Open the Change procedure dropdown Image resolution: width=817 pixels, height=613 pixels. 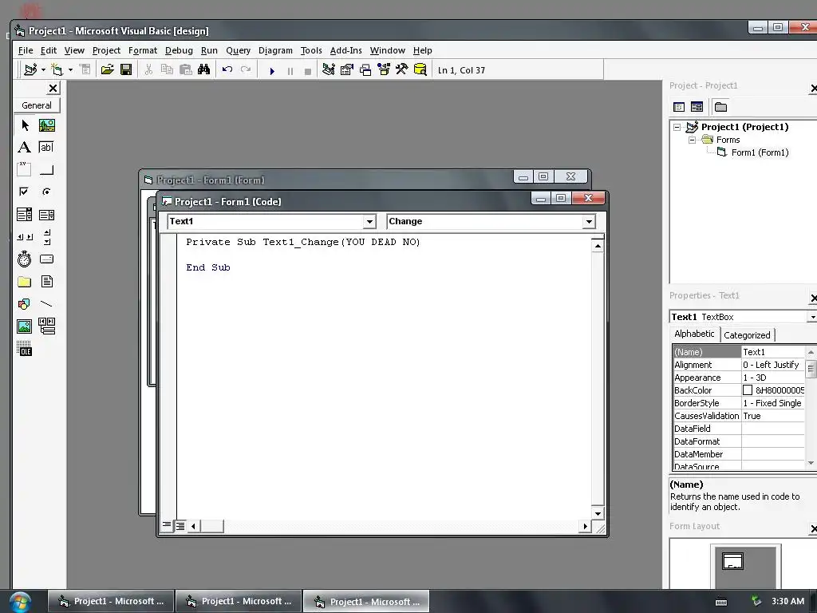click(589, 222)
